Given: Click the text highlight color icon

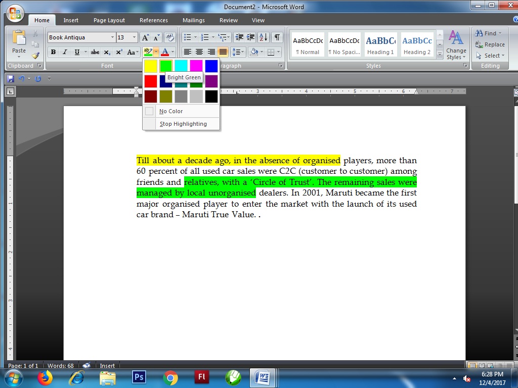Looking at the screenshot, I should pos(148,52).
